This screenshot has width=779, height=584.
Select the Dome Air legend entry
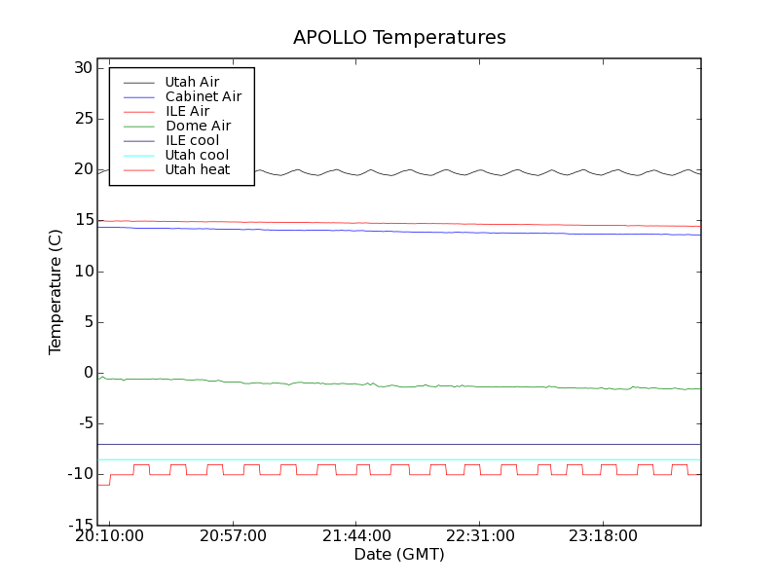(x=198, y=126)
